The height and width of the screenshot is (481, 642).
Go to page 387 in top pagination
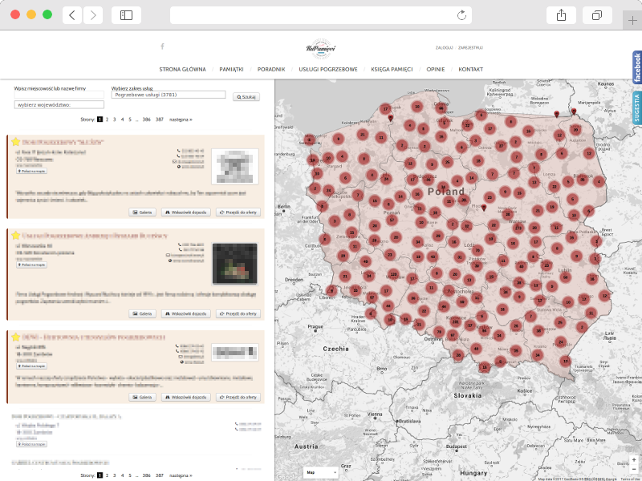click(x=160, y=119)
